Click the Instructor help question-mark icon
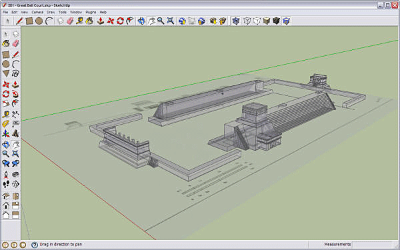 point(35,245)
